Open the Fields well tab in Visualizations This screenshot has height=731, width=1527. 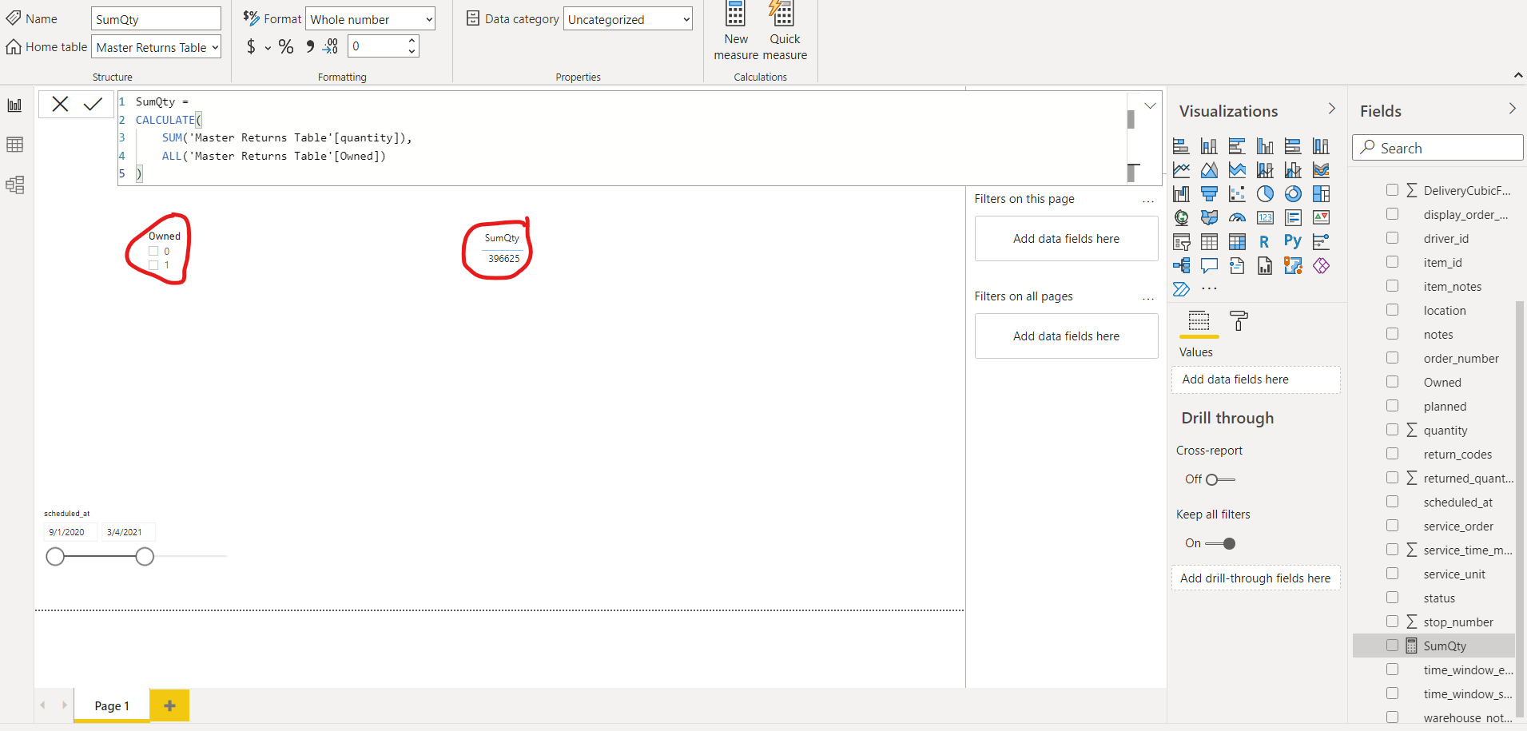click(1199, 321)
